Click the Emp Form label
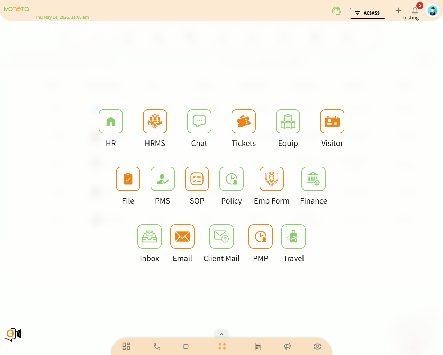Viewport: 443px width, 355px height. 272,201
